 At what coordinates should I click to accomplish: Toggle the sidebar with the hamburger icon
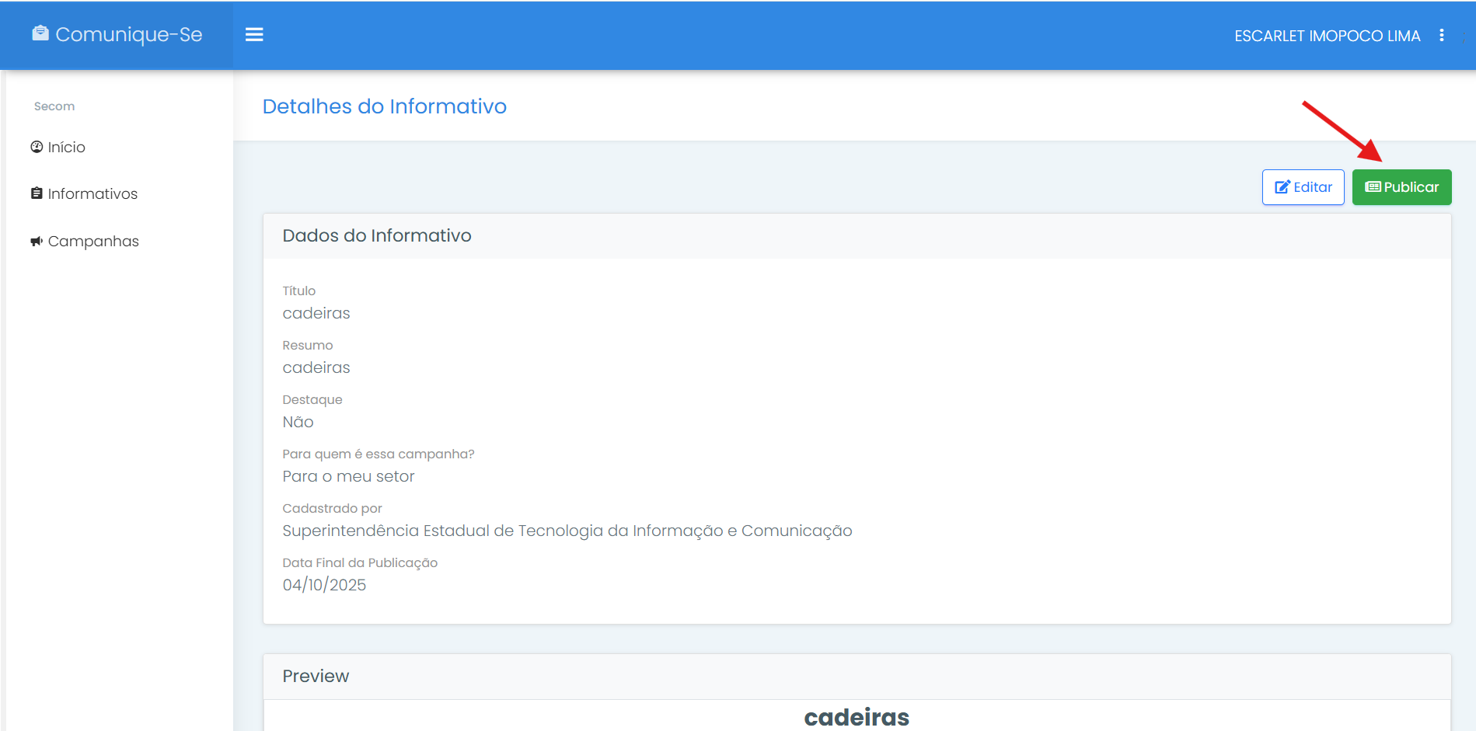[x=254, y=35]
